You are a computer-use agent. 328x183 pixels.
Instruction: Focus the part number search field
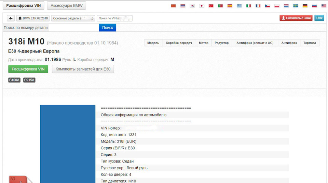point(74,28)
